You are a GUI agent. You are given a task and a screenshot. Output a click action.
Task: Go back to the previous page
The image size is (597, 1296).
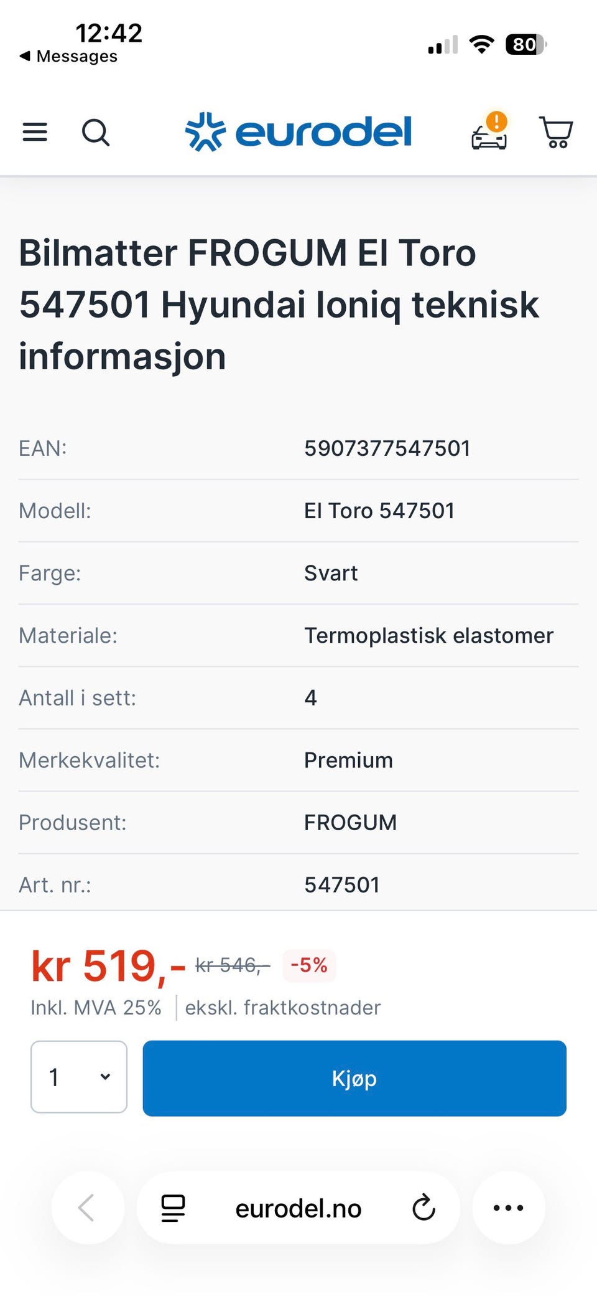(x=87, y=1208)
